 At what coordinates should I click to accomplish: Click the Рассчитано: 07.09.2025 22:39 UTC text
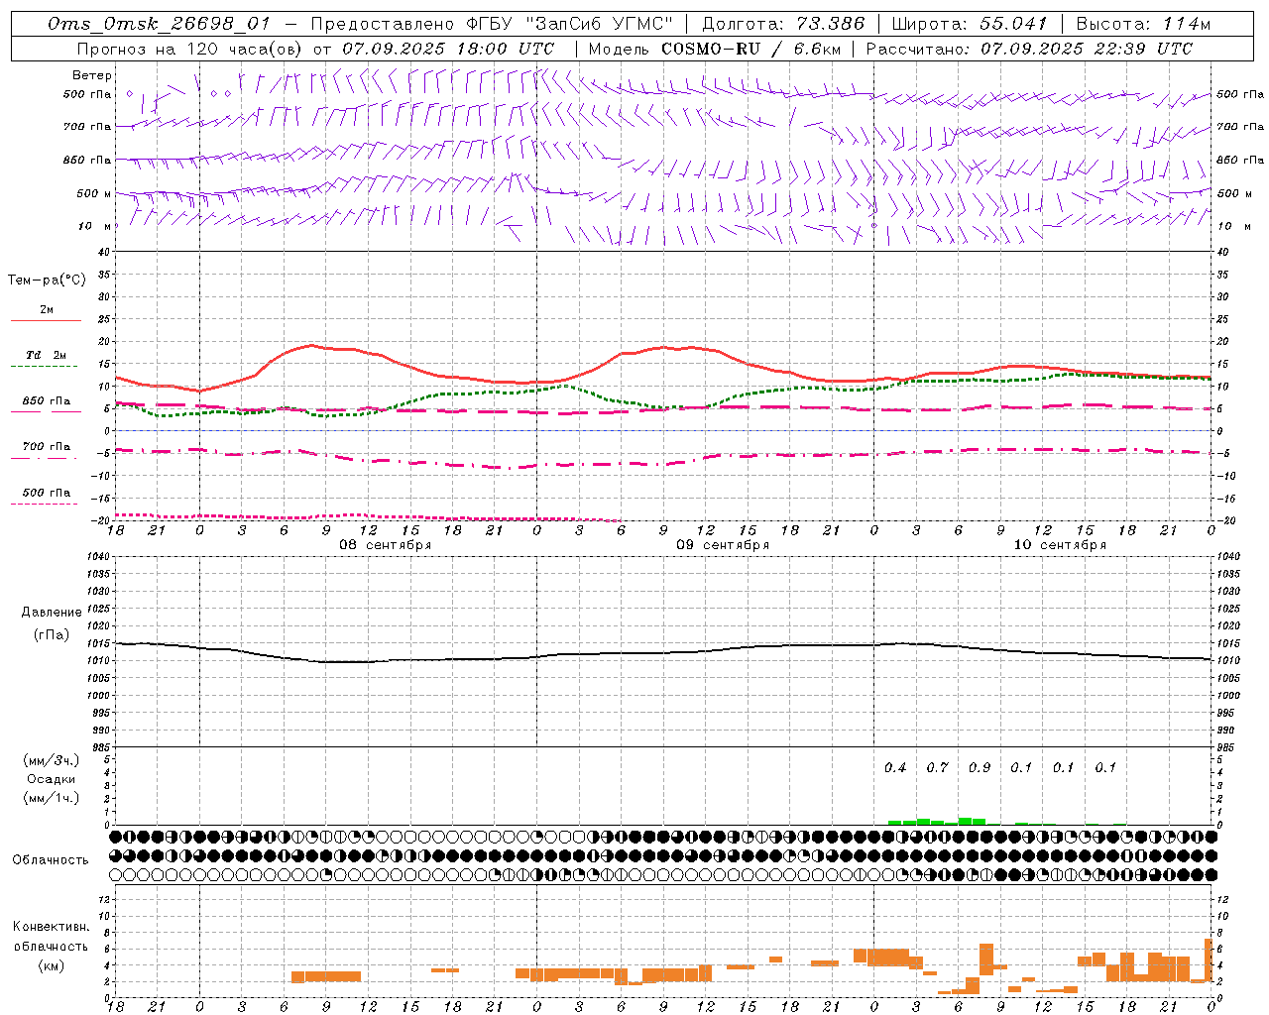(1029, 49)
